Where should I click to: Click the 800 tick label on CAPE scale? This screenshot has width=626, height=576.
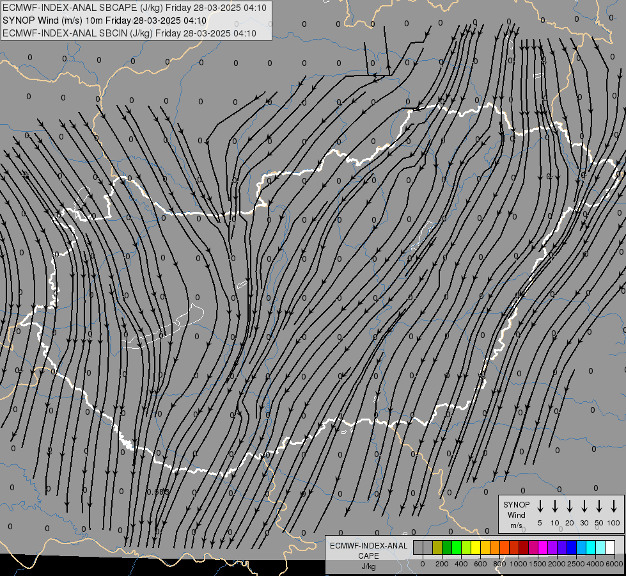[499, 564]
